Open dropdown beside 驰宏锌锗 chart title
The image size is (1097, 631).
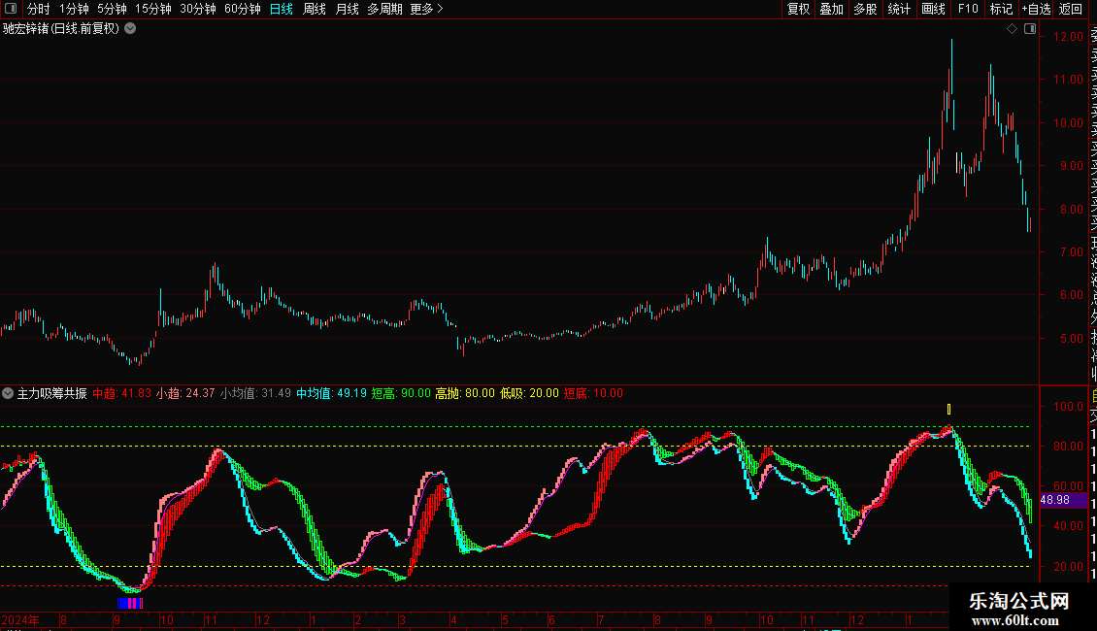click(x=130, y=29)
